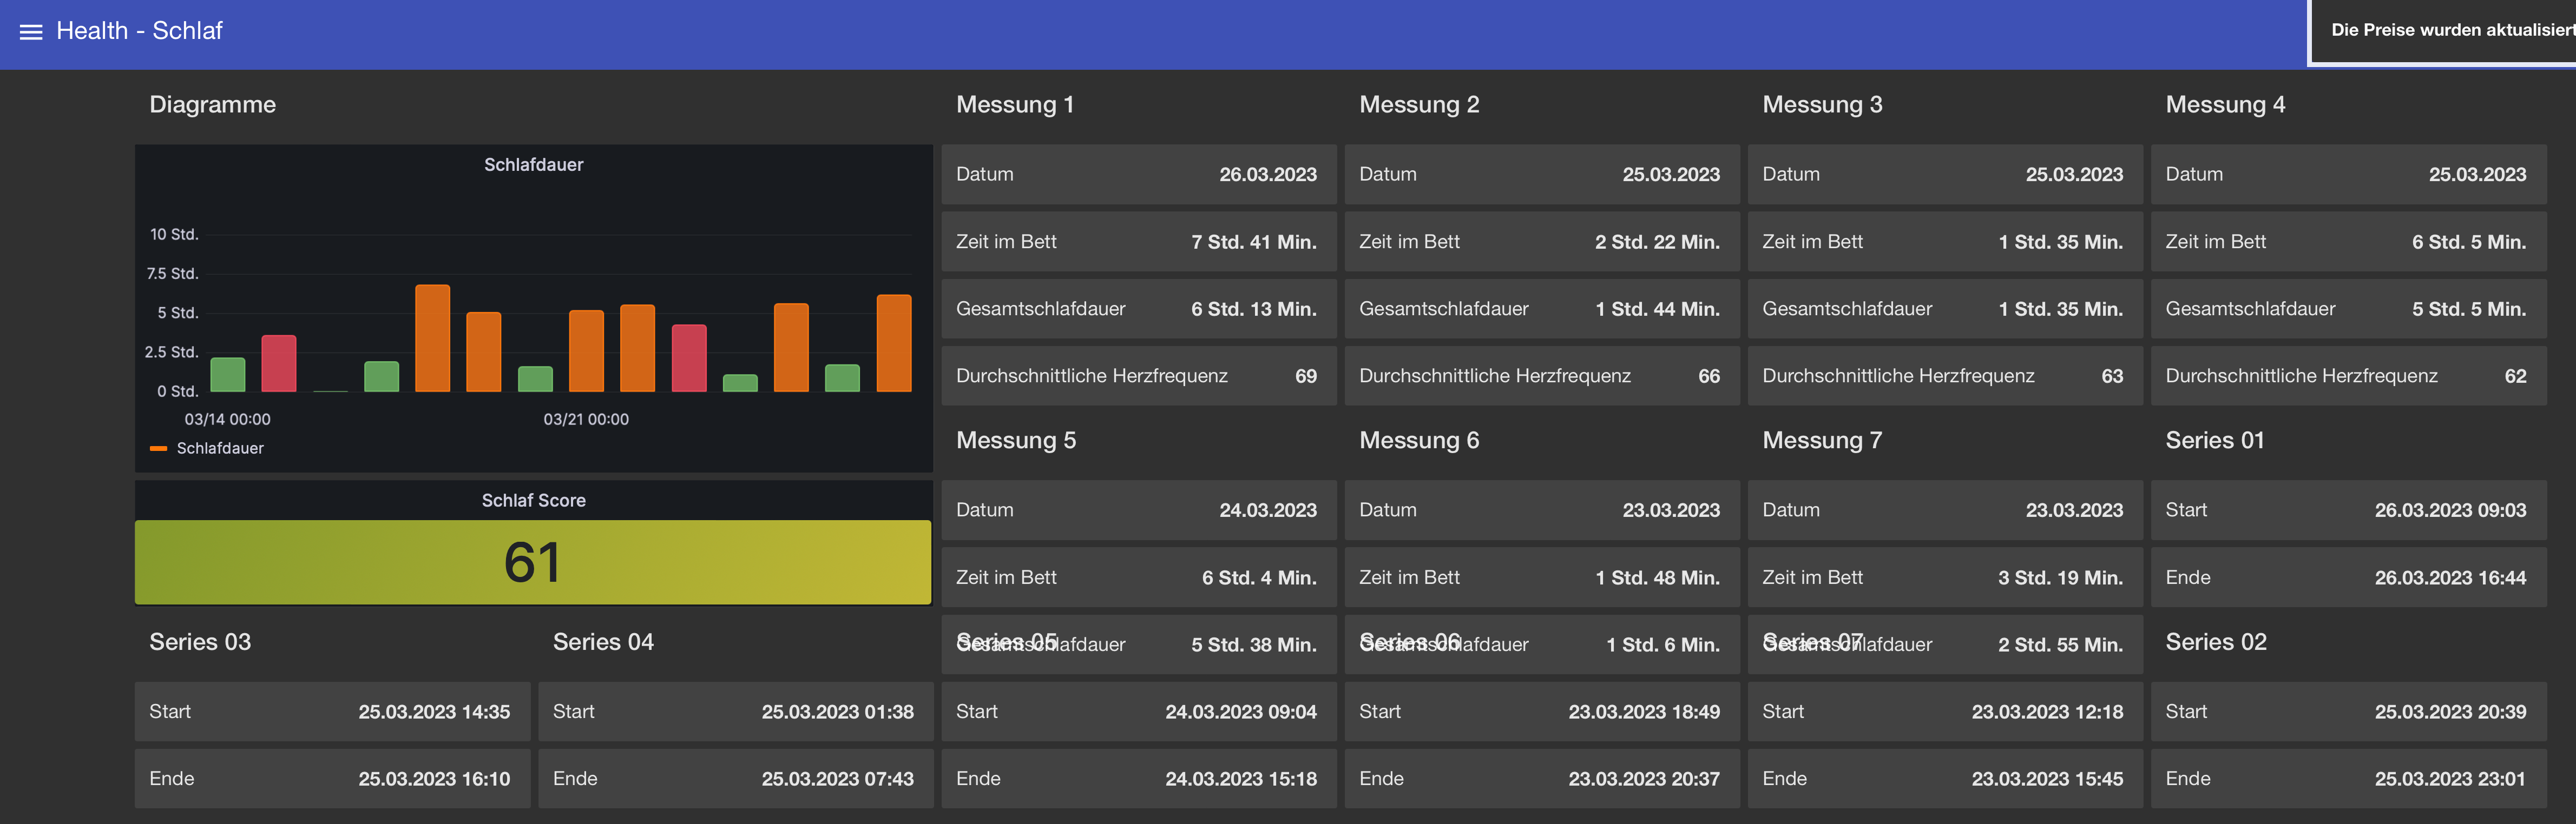
Task: Select the Schlaf Score 61 gauge
Action: (x=533, y=561)
